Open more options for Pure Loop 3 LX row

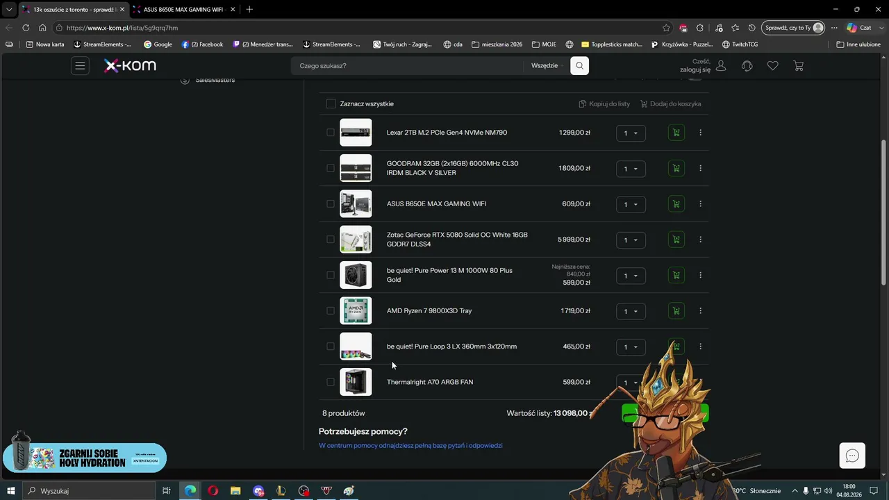(x=700, y=347)
